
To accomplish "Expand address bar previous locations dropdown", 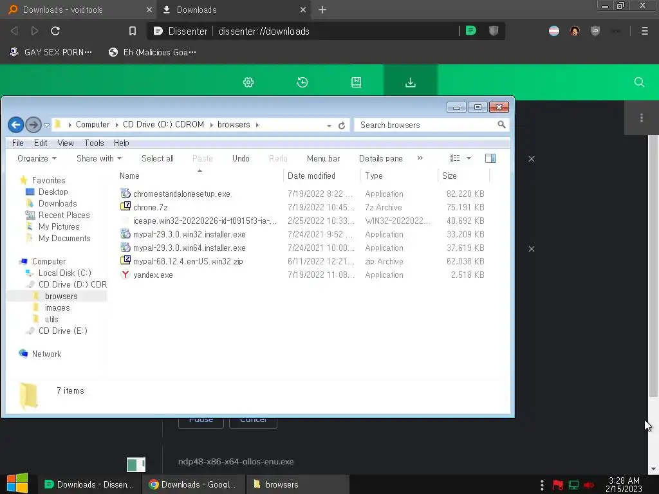I will pos(329,125).
